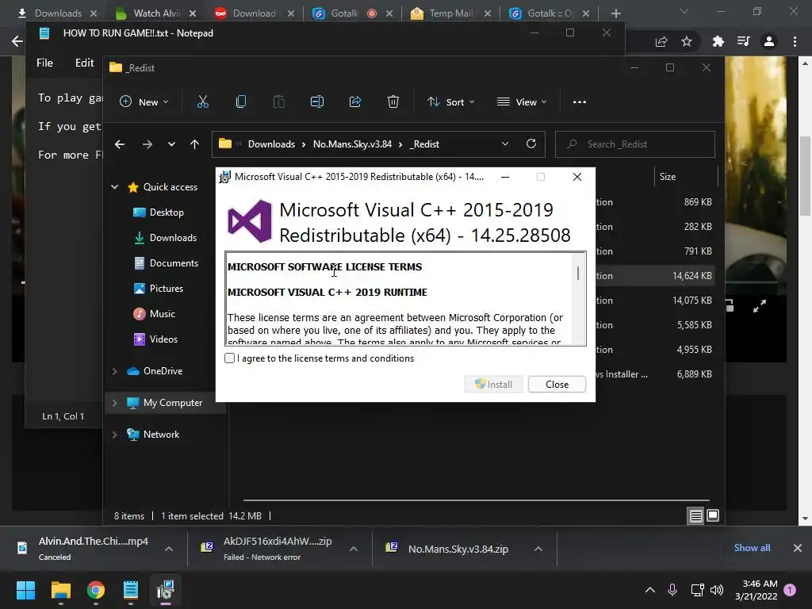This screenshot has height=609, width=812.
Task: Expand the My Computer tree node
Action: [x=114, y=403]
